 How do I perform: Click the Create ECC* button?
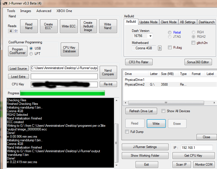click(49, 26)
